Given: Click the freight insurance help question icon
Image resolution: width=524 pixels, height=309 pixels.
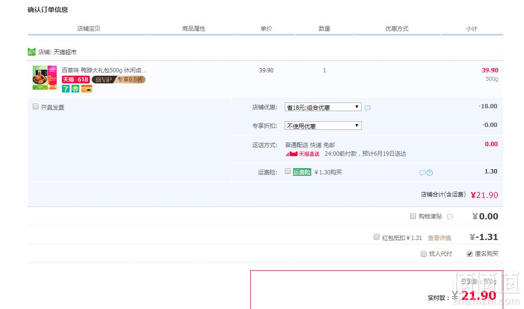Looking at the screenshot, I should click(x=430, y=172).
